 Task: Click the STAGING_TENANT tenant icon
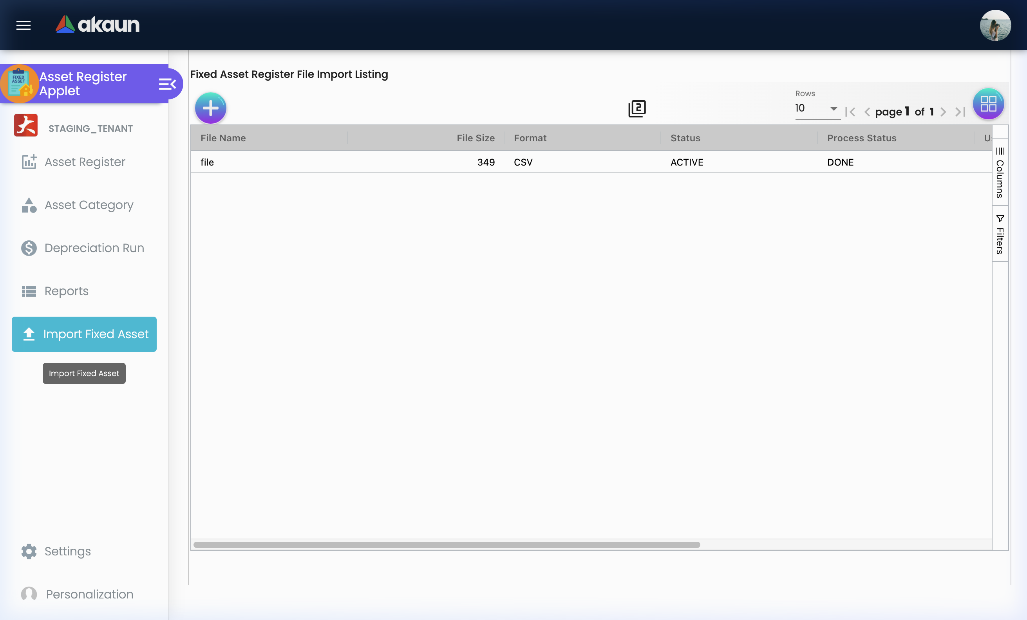point(26,125)
